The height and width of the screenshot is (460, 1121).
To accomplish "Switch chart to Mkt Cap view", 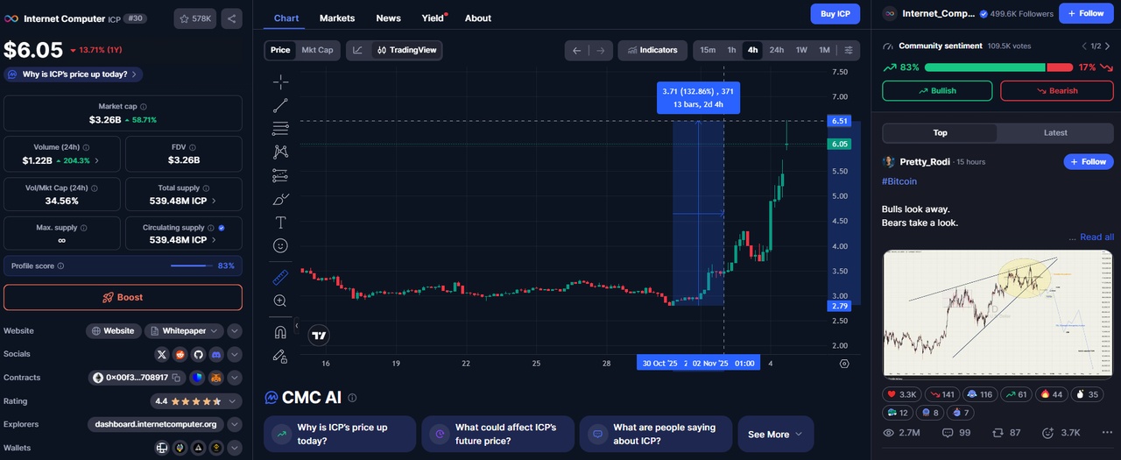I will click(x=317, y=50).
